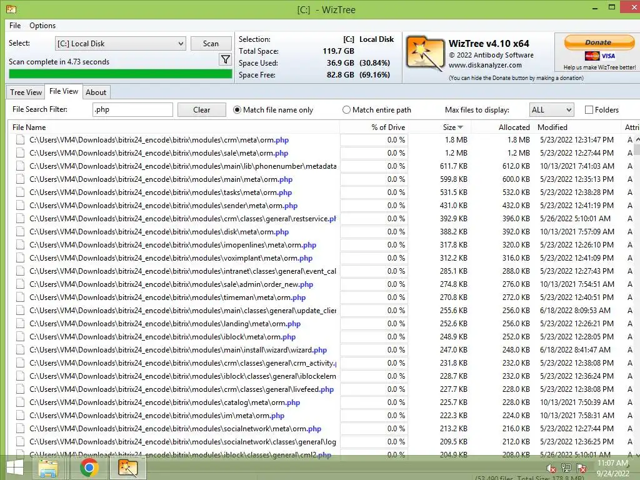Image resolution: width=640 pixels, height=480 pixels.
Task: Select the crm_activity file row
Action: [319, 363]
